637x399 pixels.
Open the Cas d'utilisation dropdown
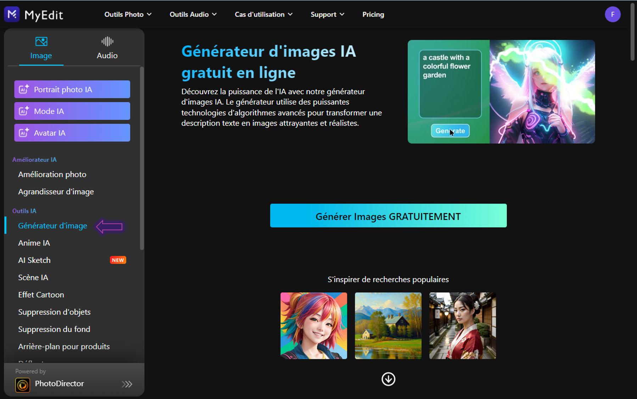coord(263,14)
